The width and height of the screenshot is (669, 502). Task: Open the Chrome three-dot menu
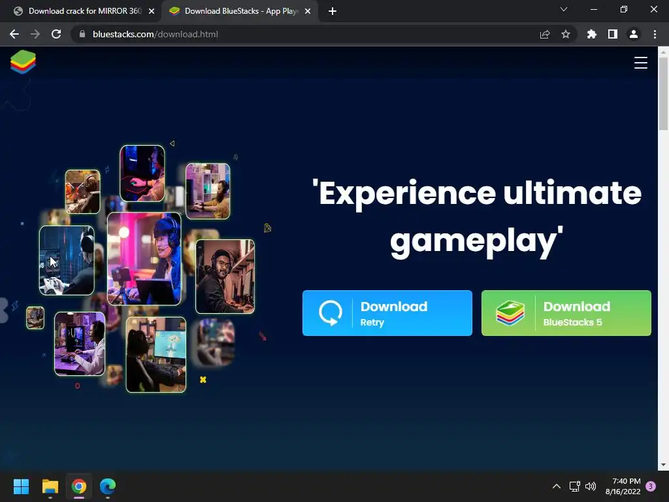point(655,34)
